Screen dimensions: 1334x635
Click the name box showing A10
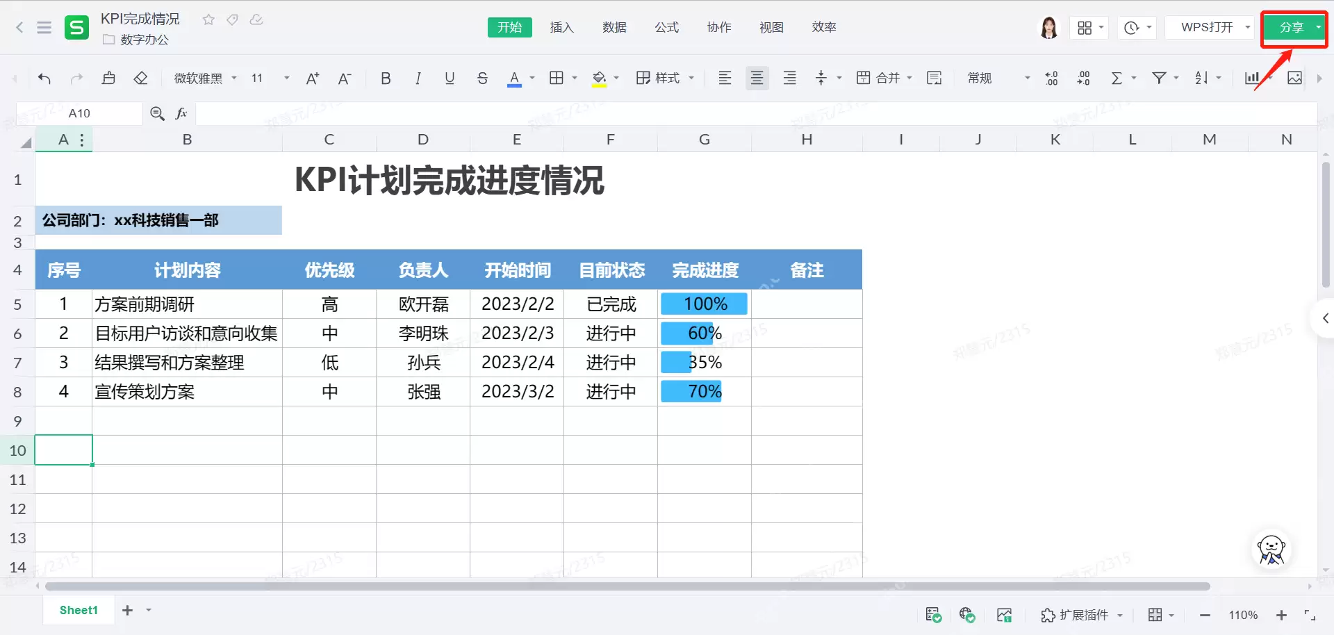(x=79, y=113)
